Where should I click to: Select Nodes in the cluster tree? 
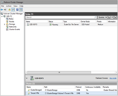click(12, 22)
